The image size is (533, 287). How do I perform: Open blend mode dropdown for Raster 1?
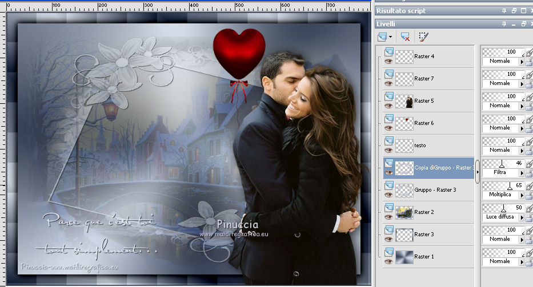[x=522, y=261]
